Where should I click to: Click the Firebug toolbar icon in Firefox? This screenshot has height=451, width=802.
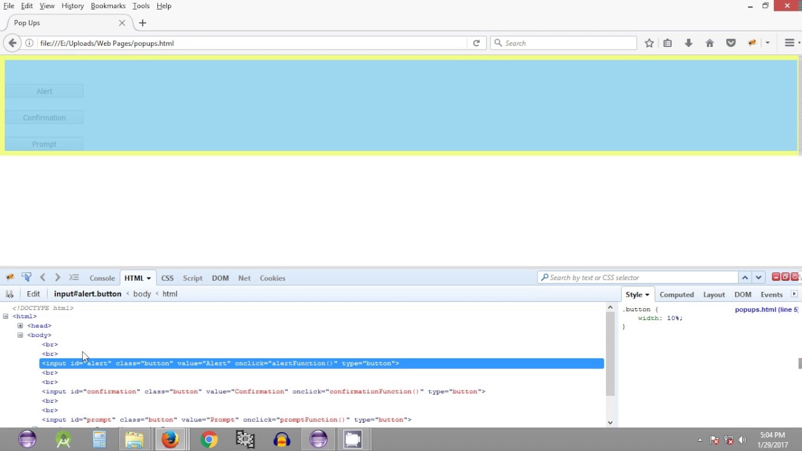[752, 43]
